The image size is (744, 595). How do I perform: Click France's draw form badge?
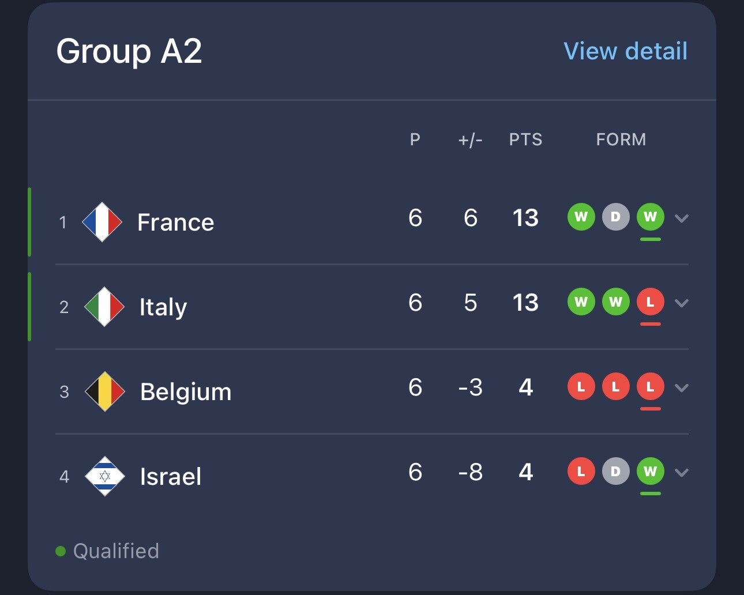615,217
